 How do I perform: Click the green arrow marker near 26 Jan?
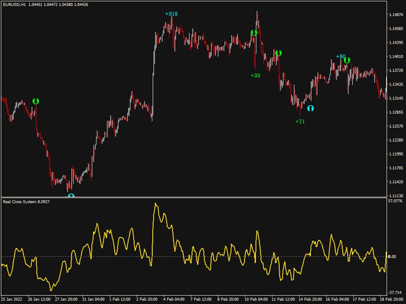pyautogui.click(x=36, y=101)
